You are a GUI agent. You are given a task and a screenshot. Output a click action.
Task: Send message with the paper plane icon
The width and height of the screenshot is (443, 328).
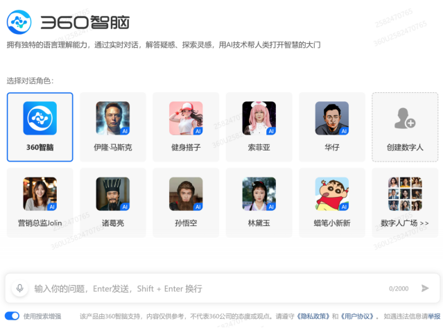[x=425, y=288]
